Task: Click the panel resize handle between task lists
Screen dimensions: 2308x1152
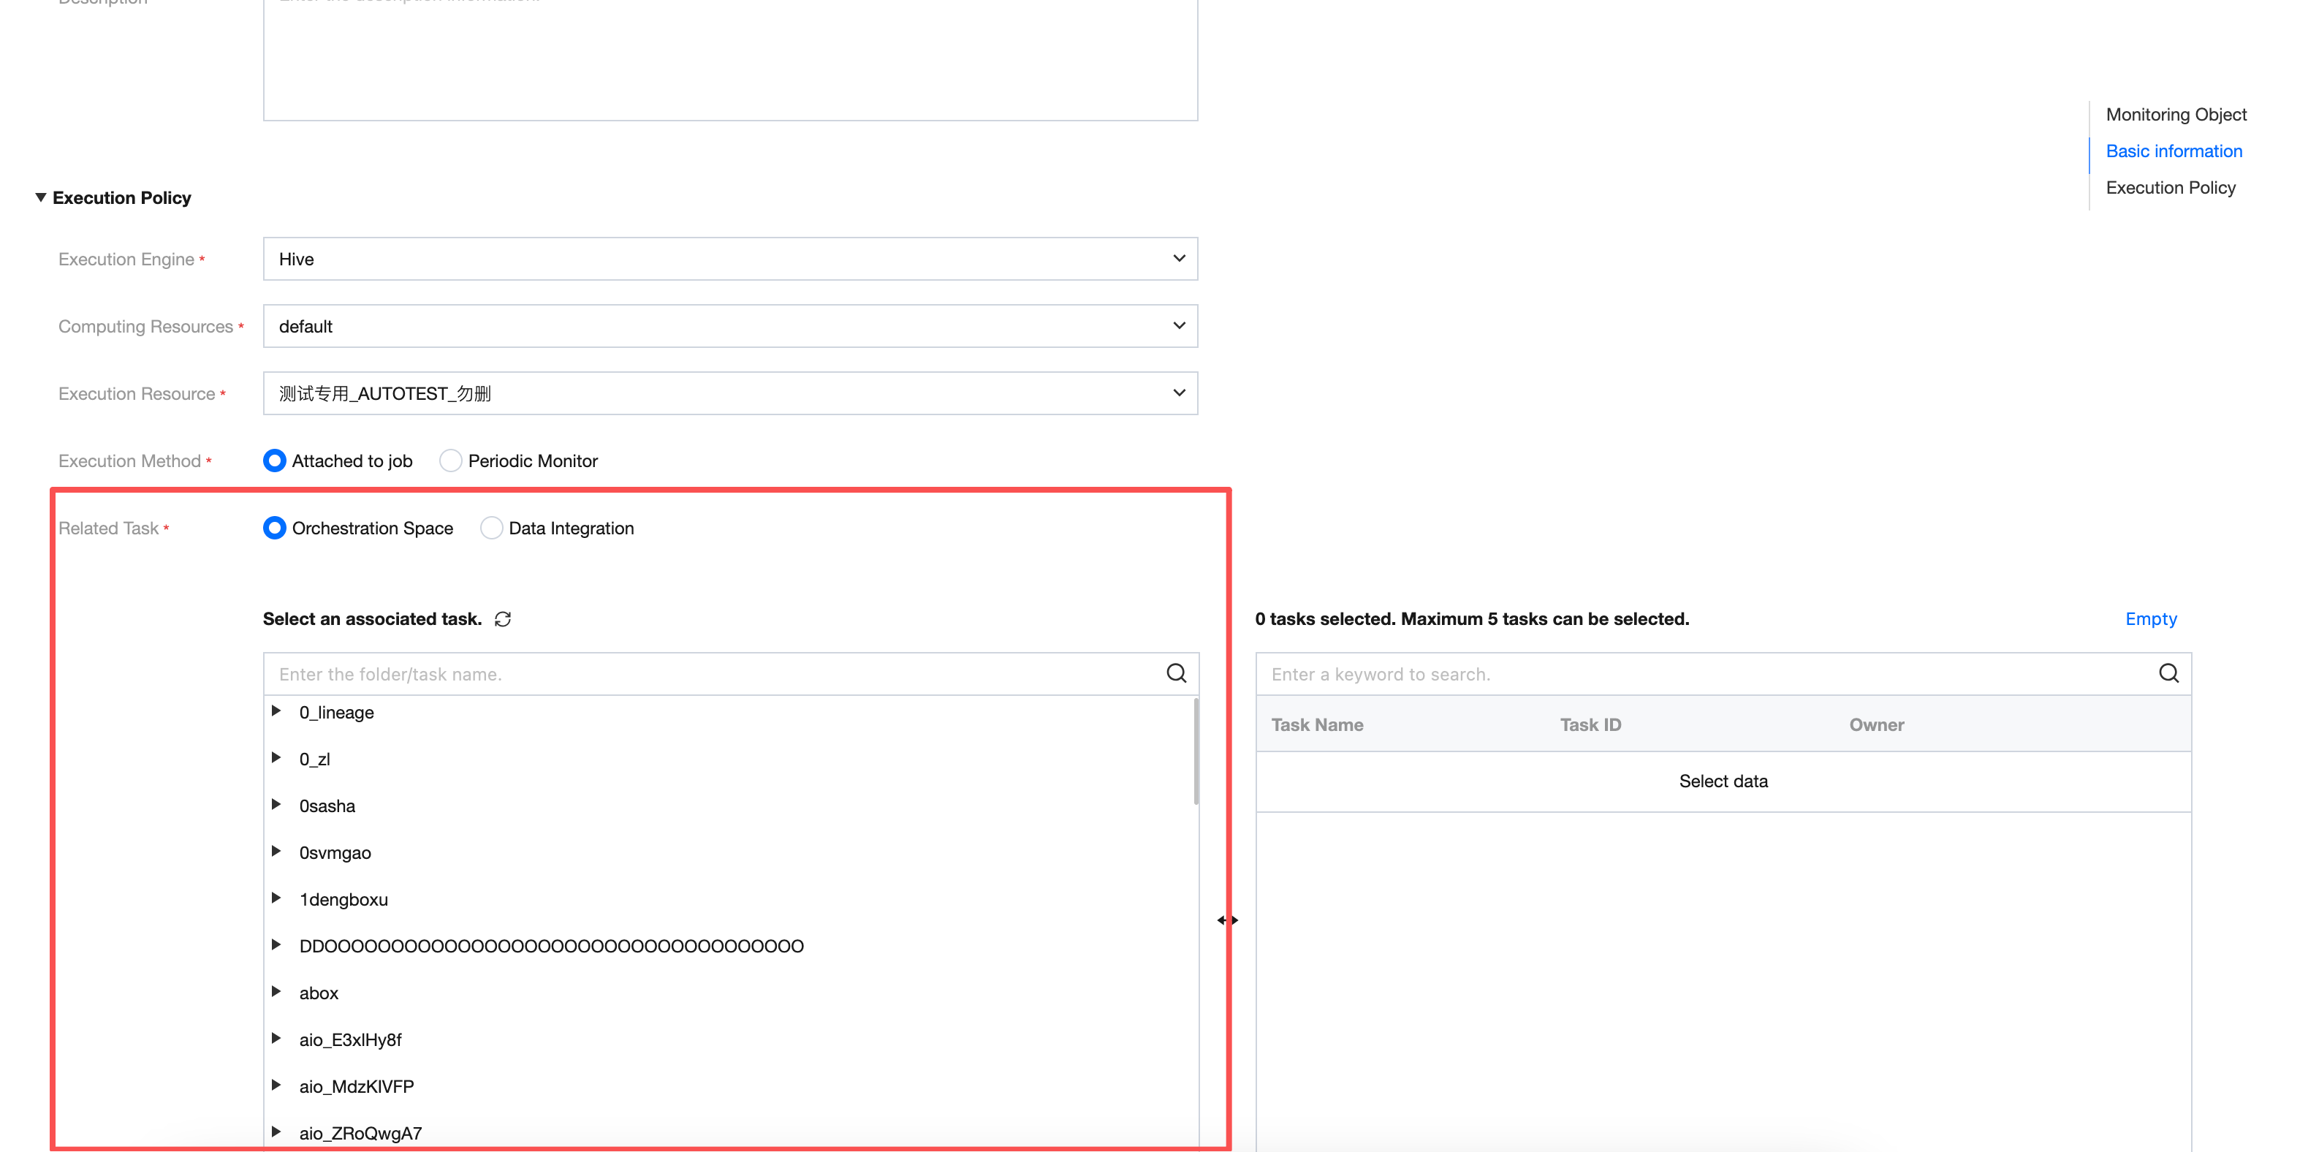Action: [x=1226, y=920]
